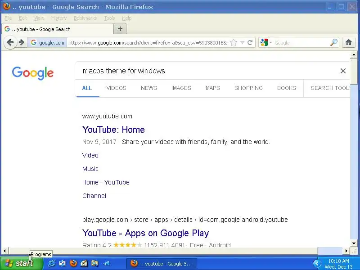Open a new tab with the plus button
Screen dimensions: 360x270
pyautogui.click(x=120, y=29)
